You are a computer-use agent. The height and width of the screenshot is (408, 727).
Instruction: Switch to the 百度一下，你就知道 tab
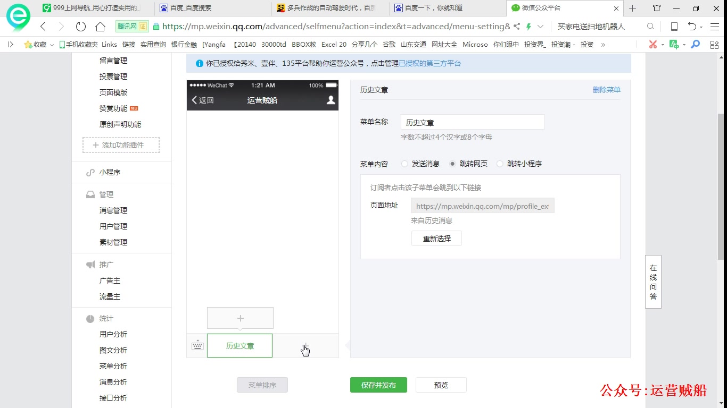[447, 8]
